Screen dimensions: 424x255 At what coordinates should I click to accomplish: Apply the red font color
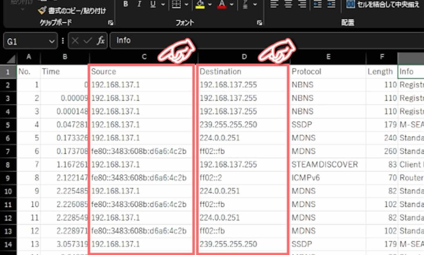(x=222, y=5)
